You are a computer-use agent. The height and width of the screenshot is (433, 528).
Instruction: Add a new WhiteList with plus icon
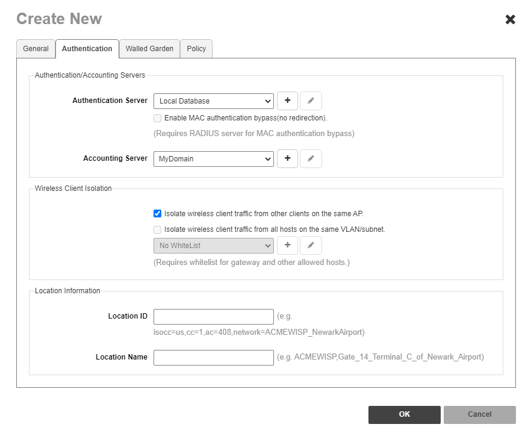coord(287,245)
